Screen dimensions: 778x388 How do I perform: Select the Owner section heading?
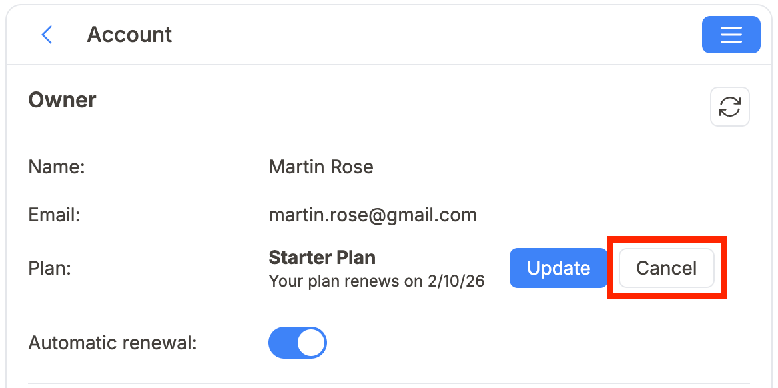[x=62, y=100]
